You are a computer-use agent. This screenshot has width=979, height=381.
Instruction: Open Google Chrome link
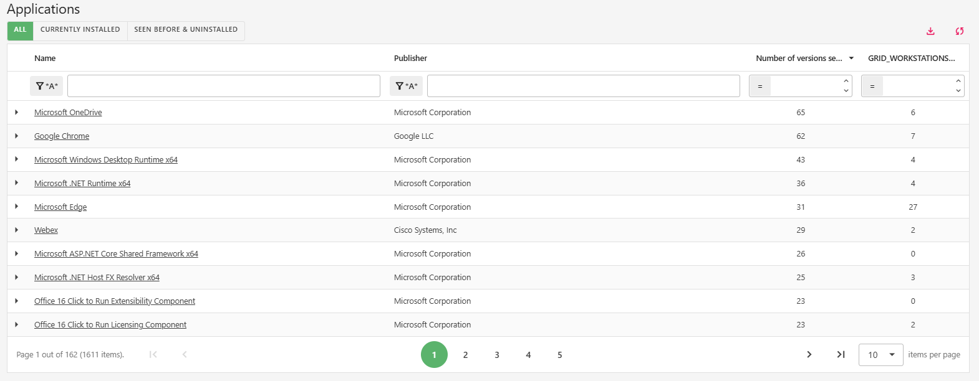tap(62, 136)
